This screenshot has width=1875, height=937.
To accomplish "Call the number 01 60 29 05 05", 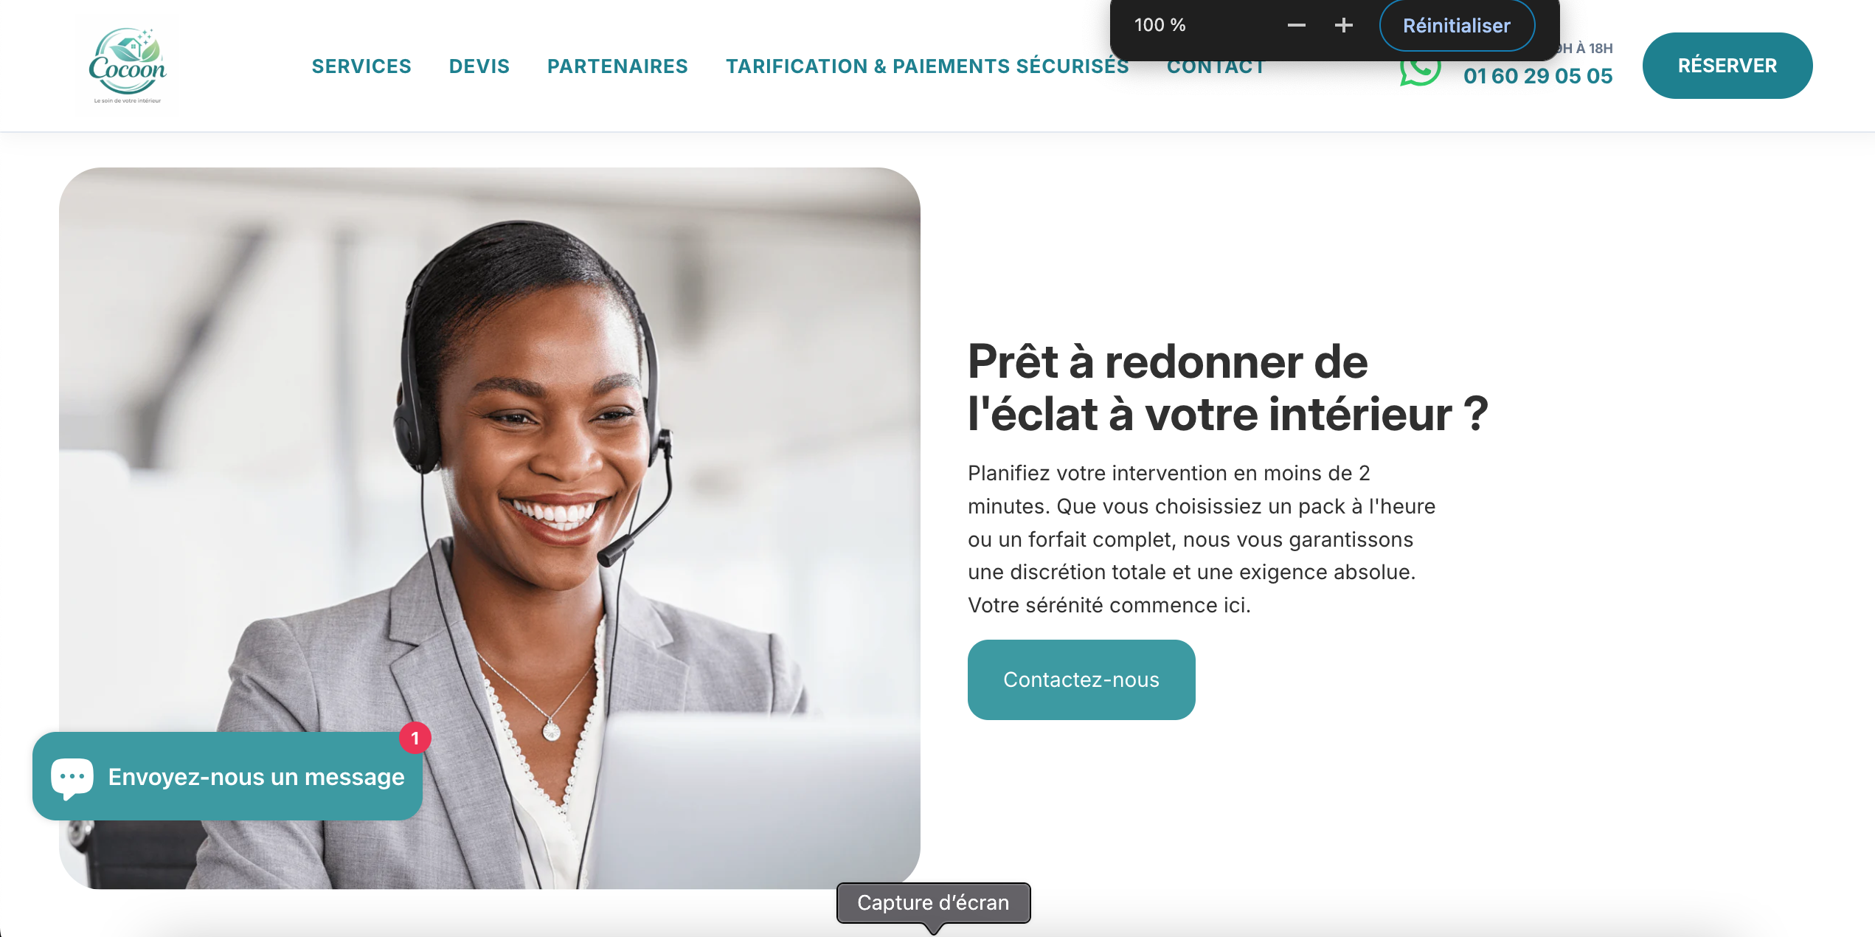I will pyautogui.click(x=1538, y=76).
